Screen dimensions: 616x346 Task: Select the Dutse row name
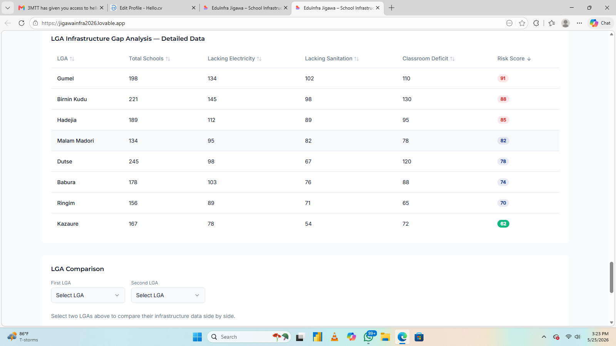coord(65,161)
